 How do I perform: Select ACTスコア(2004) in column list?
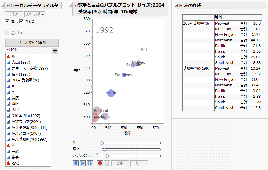pos(26,122)
